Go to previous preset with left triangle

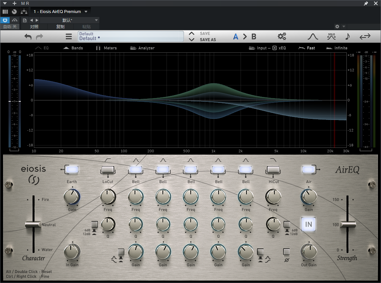point(31,20)
